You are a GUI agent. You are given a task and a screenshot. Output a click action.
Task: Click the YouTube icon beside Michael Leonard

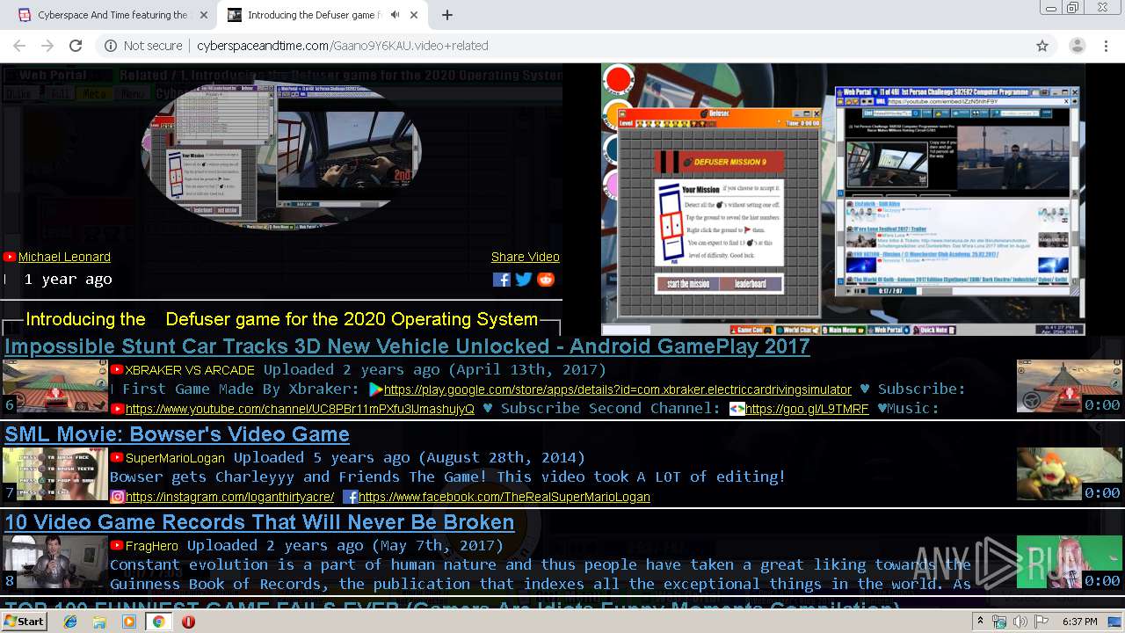(10, 257)
